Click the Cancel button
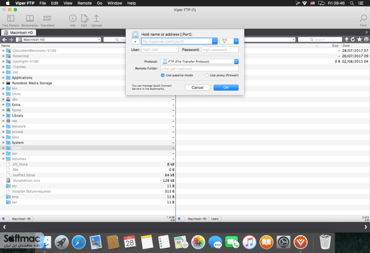This screenshot has width=370, height=253. coord(197,88)
